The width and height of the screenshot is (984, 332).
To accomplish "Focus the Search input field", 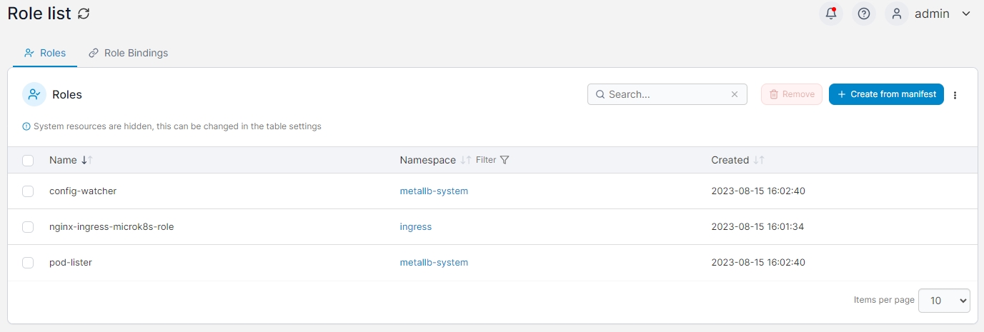I will tap(665, 94).
